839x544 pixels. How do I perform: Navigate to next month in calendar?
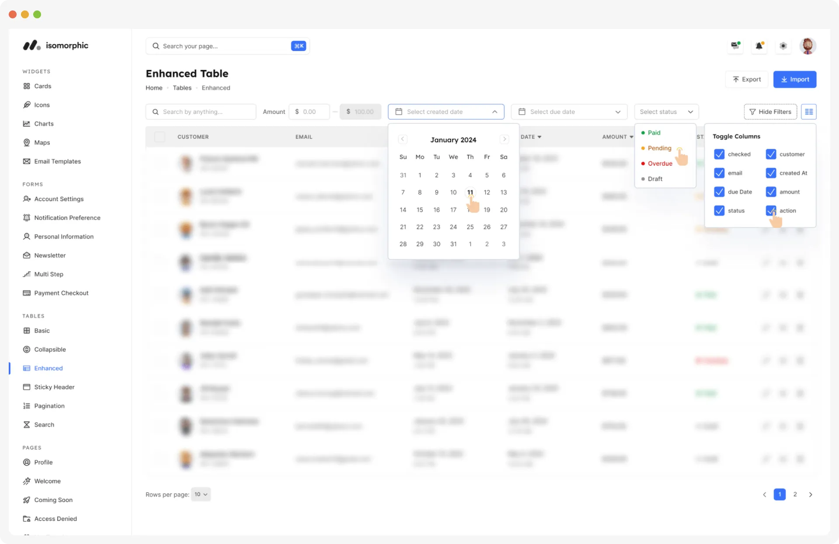pos(505,139)
